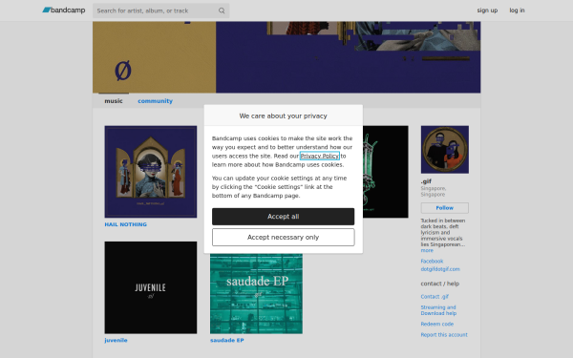The height and width of the screenshot is (358, 573).
Task: Open the juvenile title link
Action: point(116,340)
